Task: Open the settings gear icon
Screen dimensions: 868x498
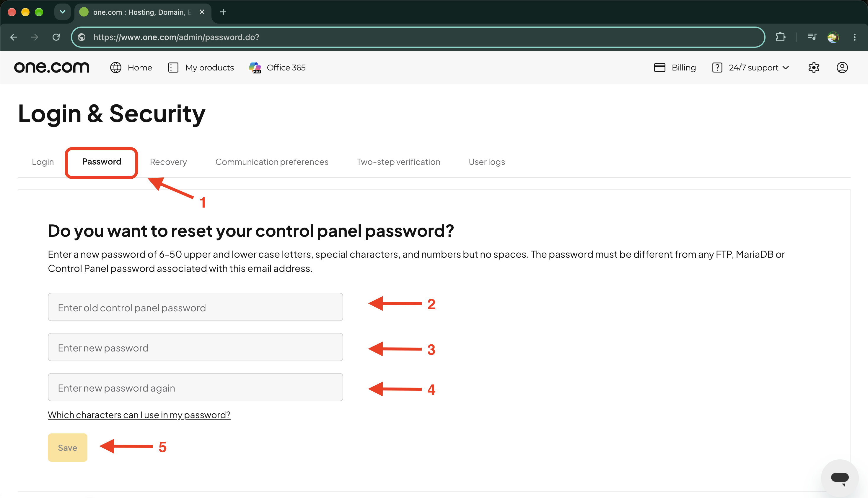Action: pos(814,68)
